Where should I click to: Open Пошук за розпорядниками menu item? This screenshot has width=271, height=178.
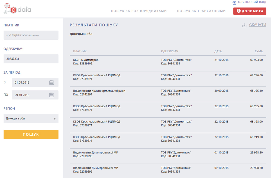pos(139,11)
